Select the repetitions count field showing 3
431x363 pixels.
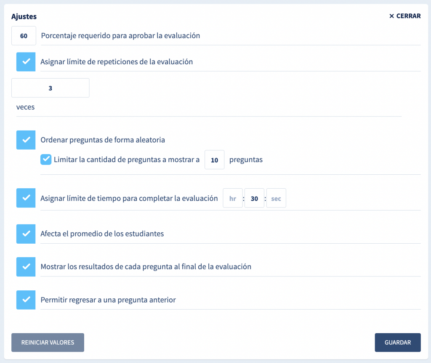coord(51,88)
